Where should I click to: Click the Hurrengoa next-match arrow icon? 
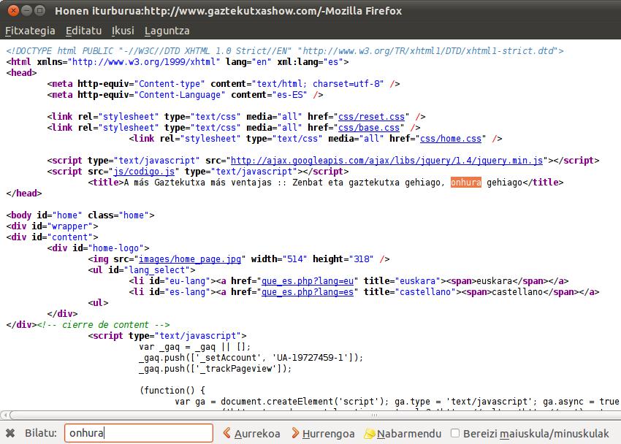pos(294,433)
